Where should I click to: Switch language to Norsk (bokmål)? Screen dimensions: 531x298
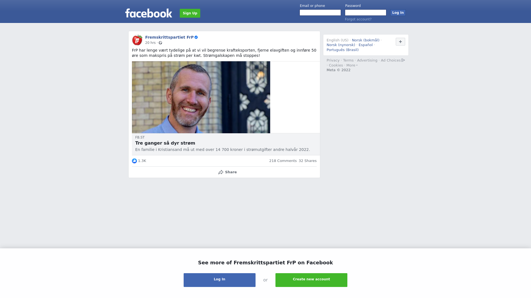pyautogui.click(x=366, y=40)
